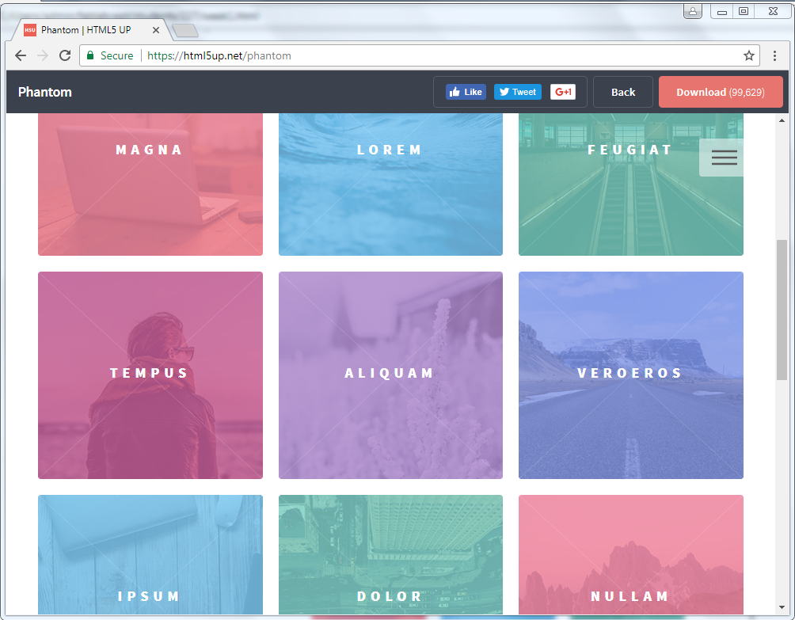Screen dimensions: 795x620
Task: Open the LOREM tile
Action: [390, 184]
